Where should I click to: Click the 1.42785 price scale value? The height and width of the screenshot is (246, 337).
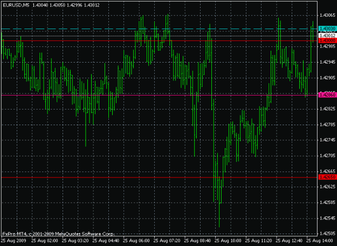(327, 124)
